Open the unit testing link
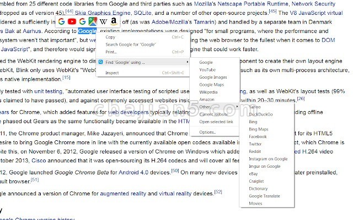 [48, 91]
